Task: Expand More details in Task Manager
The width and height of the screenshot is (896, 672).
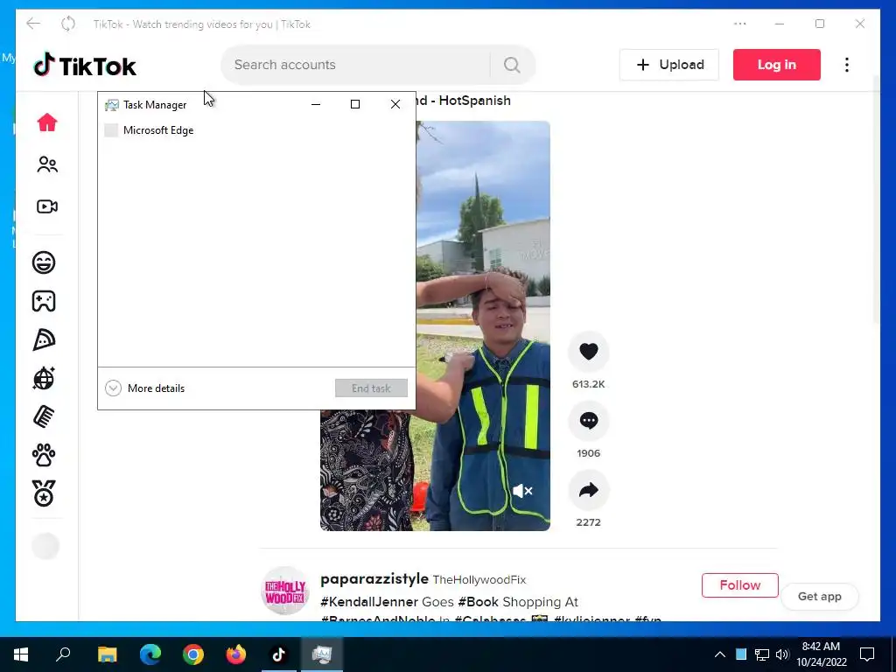Action: (145, 388)
